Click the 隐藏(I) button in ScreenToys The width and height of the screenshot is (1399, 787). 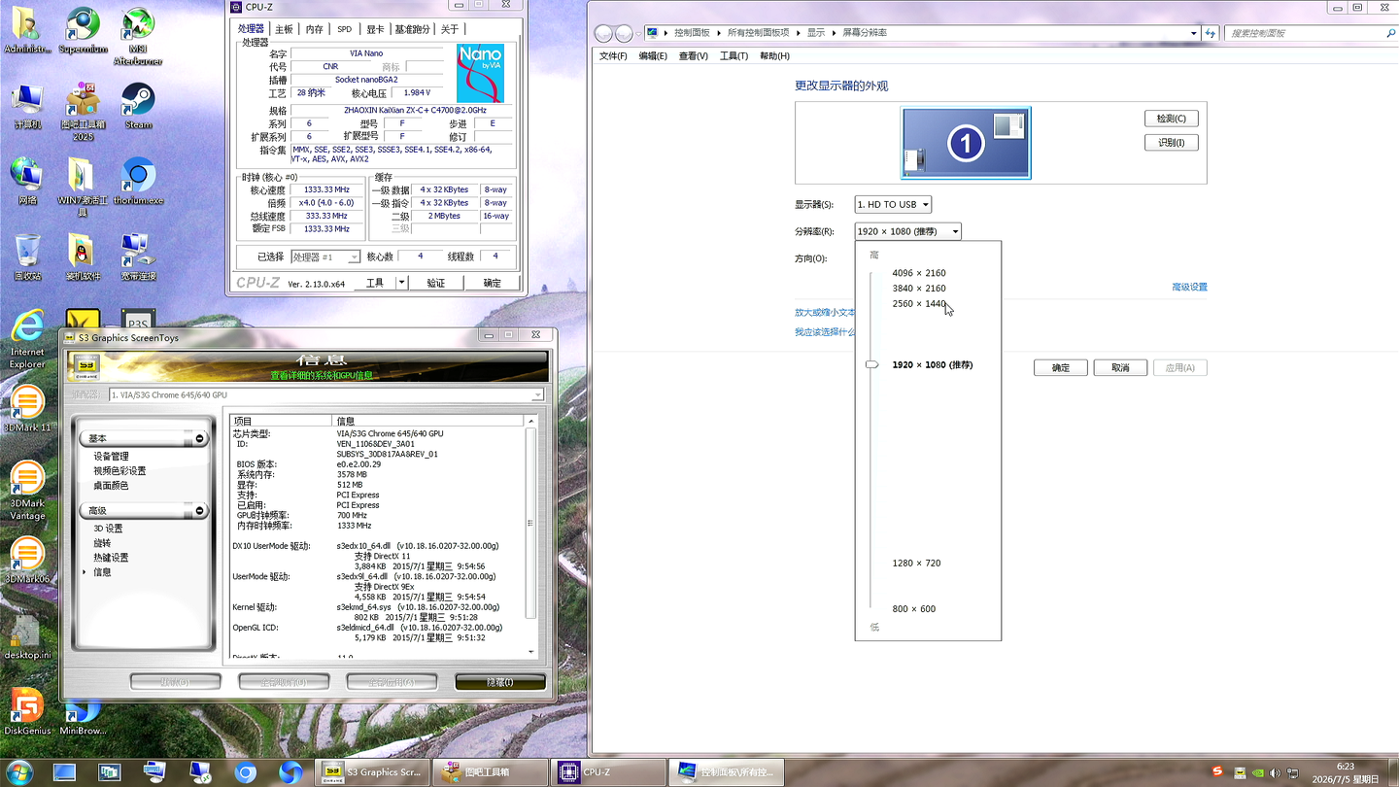[499, 682]
